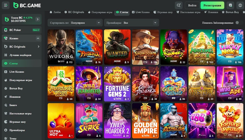This screenshot has height=140, width=245.
Task: Switch to the Live Казино tab
Action: pyautogui.click(x=141, y=12)
